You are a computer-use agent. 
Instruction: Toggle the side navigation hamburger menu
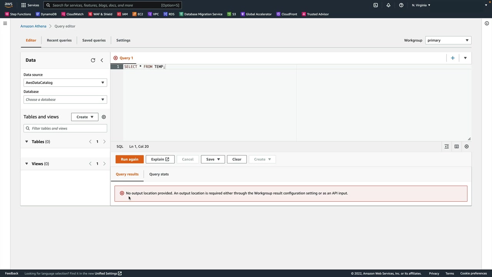tap(5, 23)
